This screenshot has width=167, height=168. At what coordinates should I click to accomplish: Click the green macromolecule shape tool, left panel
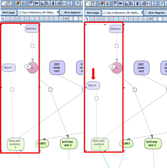point(46,19)
